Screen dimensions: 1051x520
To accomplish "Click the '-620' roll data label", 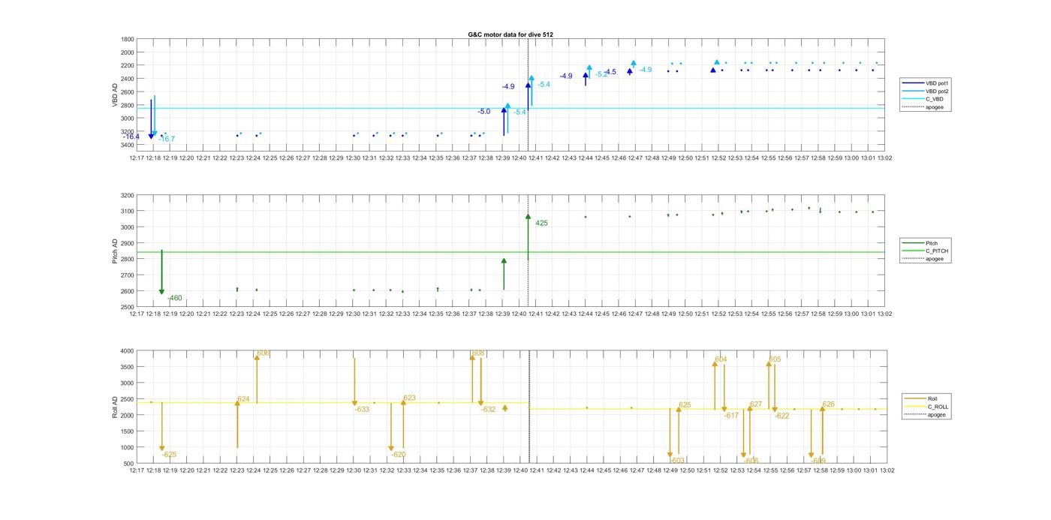I will (x=399, y=455).
